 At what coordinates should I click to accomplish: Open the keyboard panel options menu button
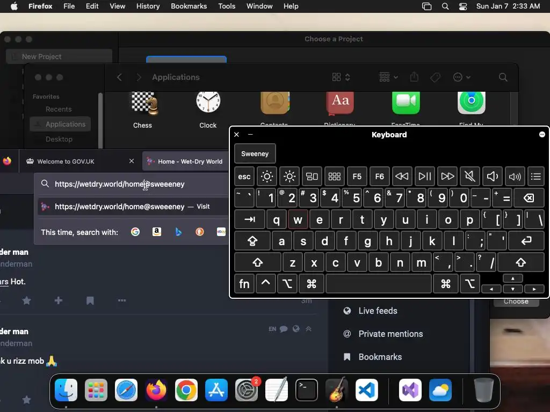coord(542,135)
